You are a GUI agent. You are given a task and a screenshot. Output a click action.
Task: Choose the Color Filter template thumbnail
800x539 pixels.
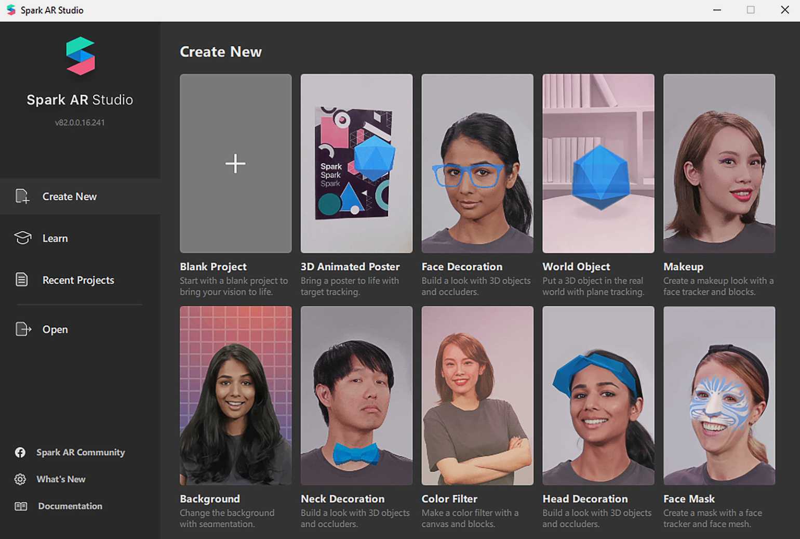point(477,396)
